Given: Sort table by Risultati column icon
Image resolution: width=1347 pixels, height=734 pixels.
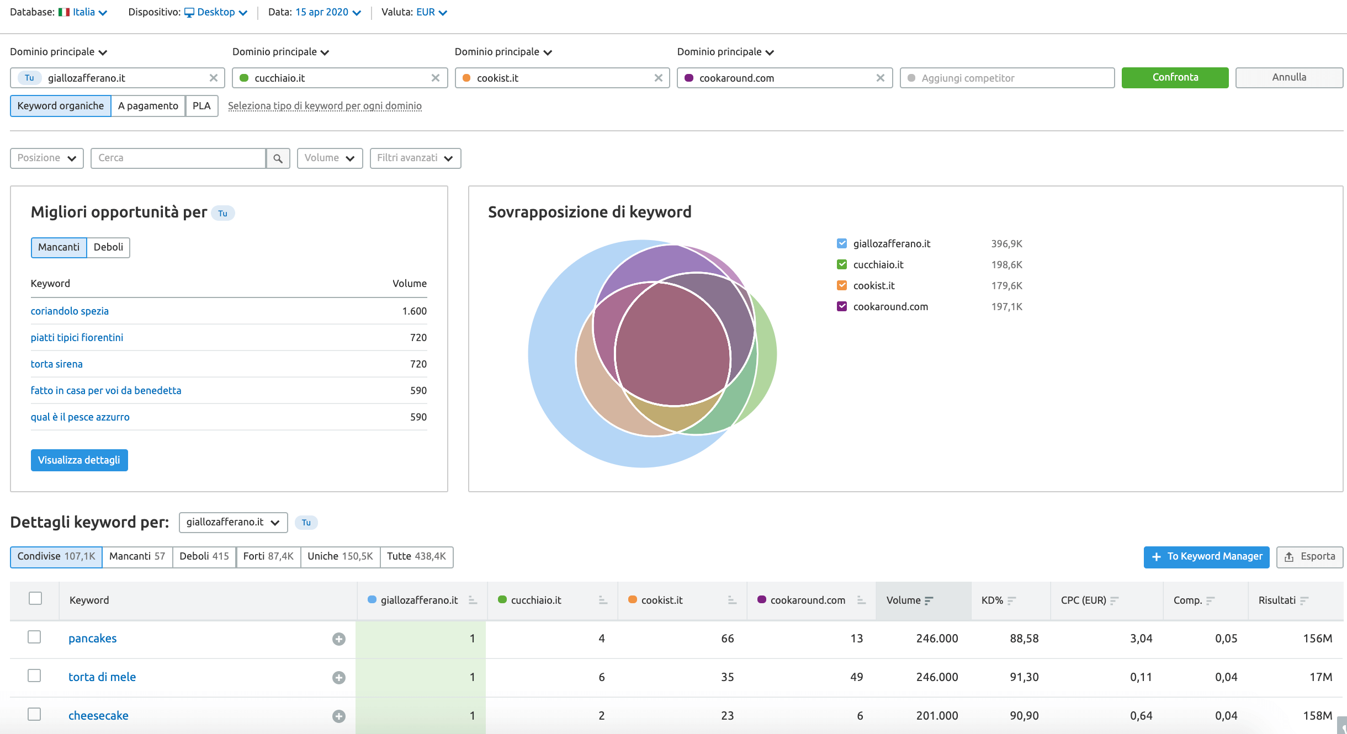Looking at the screenshot, I should coord(1304,600).
